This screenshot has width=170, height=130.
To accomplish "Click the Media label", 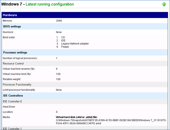I will 6,117.
